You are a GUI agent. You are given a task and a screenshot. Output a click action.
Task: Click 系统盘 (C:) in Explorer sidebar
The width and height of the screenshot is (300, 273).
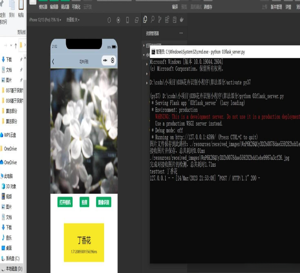tap(11, 259)
